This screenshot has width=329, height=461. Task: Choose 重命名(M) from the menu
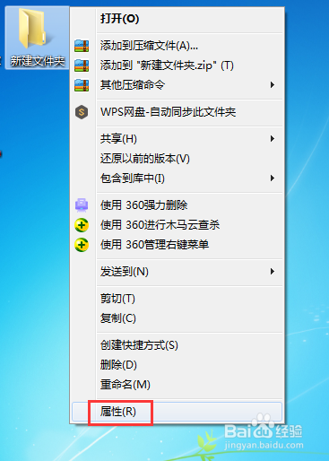click(x=177, y=385)
